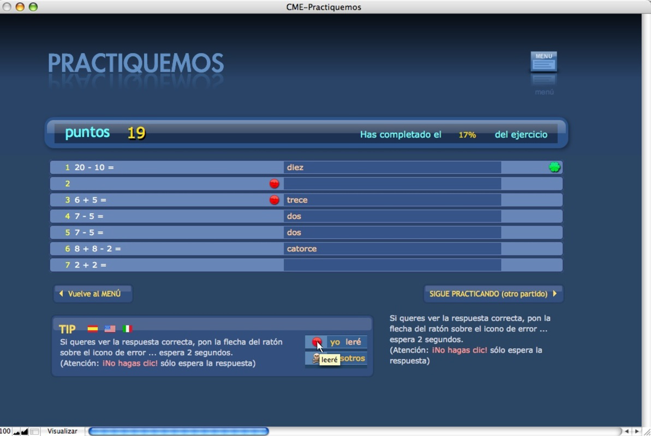Image resolution: width=651 pixels, height=436 pixels.
Task: Click the answer field for row 4 '7 - 5 ='
Action: tap(392, 216)
